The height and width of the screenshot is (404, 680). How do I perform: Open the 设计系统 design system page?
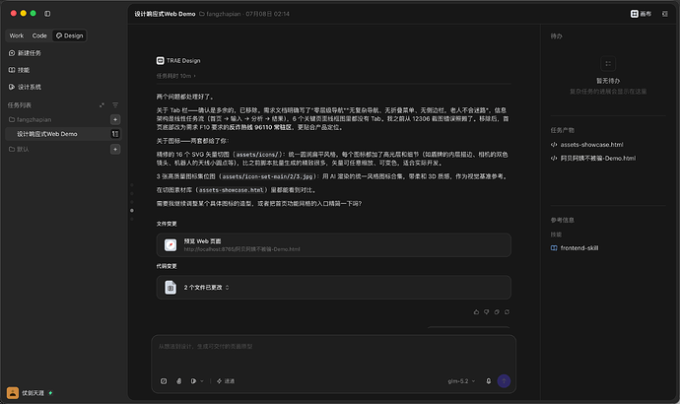tap(25, 87)
